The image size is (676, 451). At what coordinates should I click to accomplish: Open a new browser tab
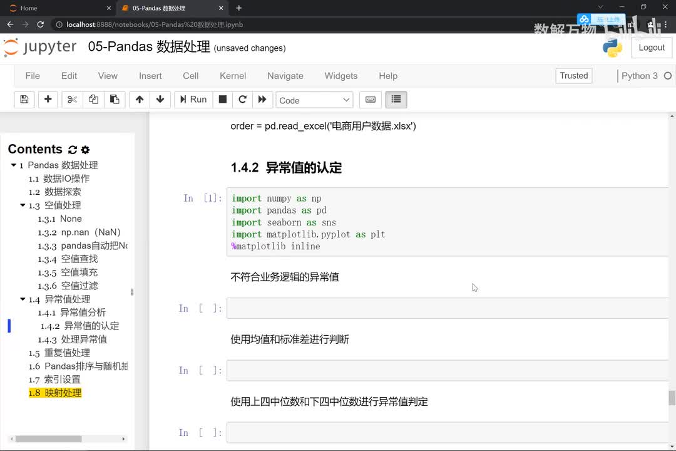pos(239,8)
